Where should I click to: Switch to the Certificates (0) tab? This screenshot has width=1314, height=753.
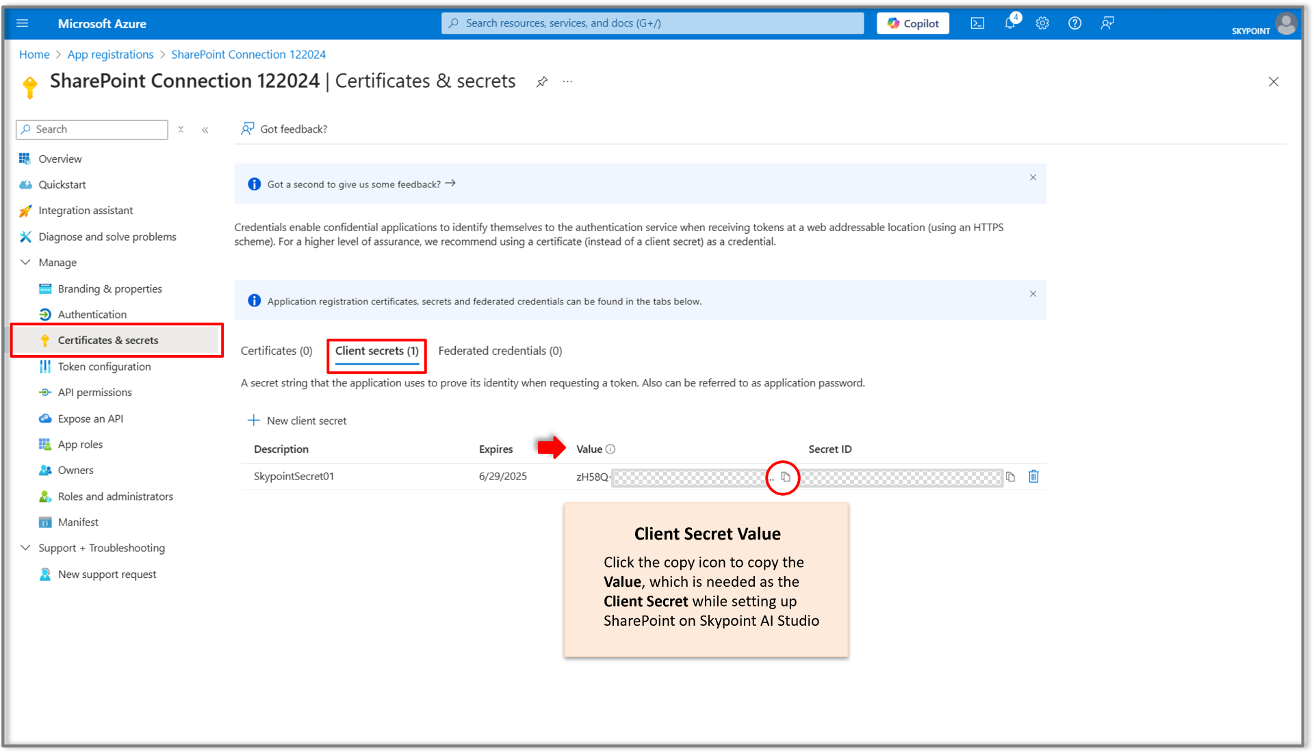pos(276,350)
